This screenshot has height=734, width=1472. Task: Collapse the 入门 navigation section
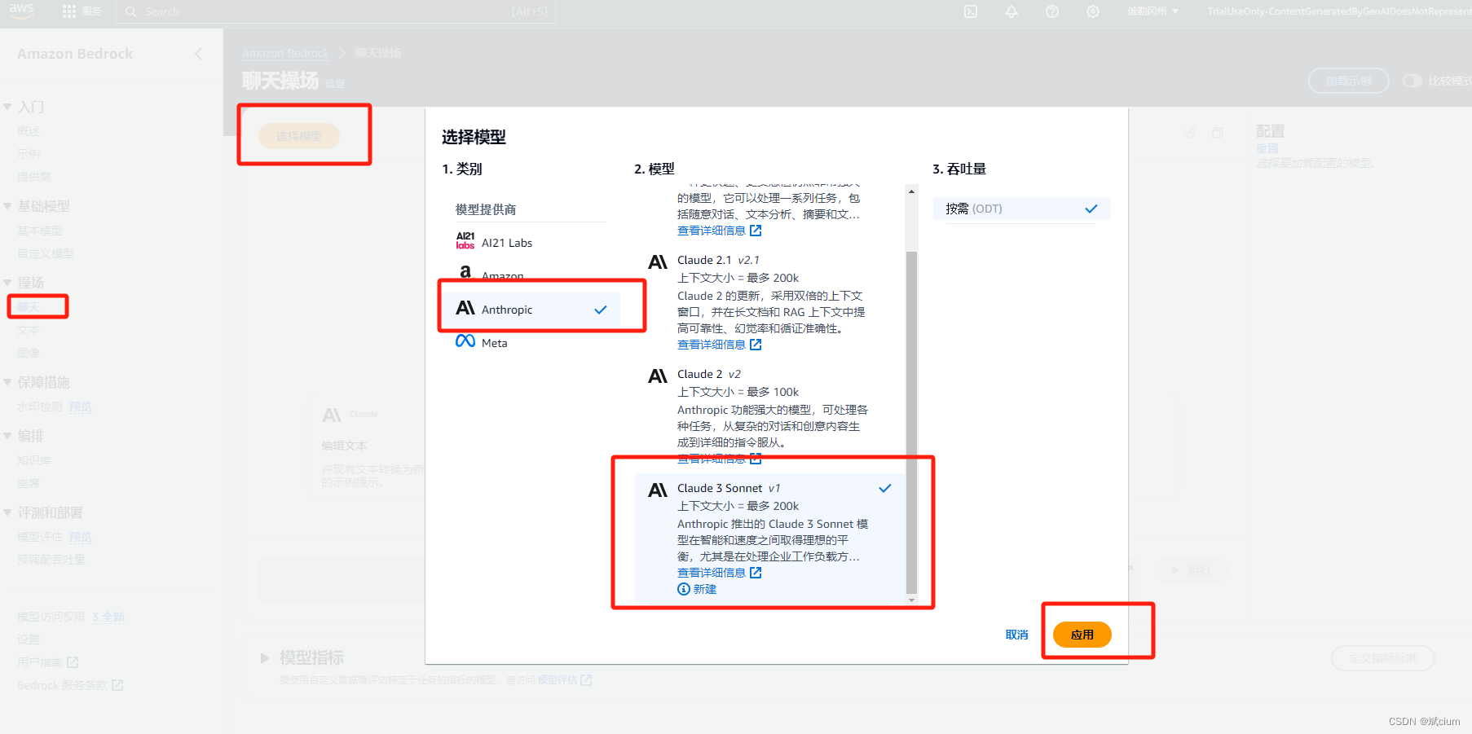[x=7, y=107]
